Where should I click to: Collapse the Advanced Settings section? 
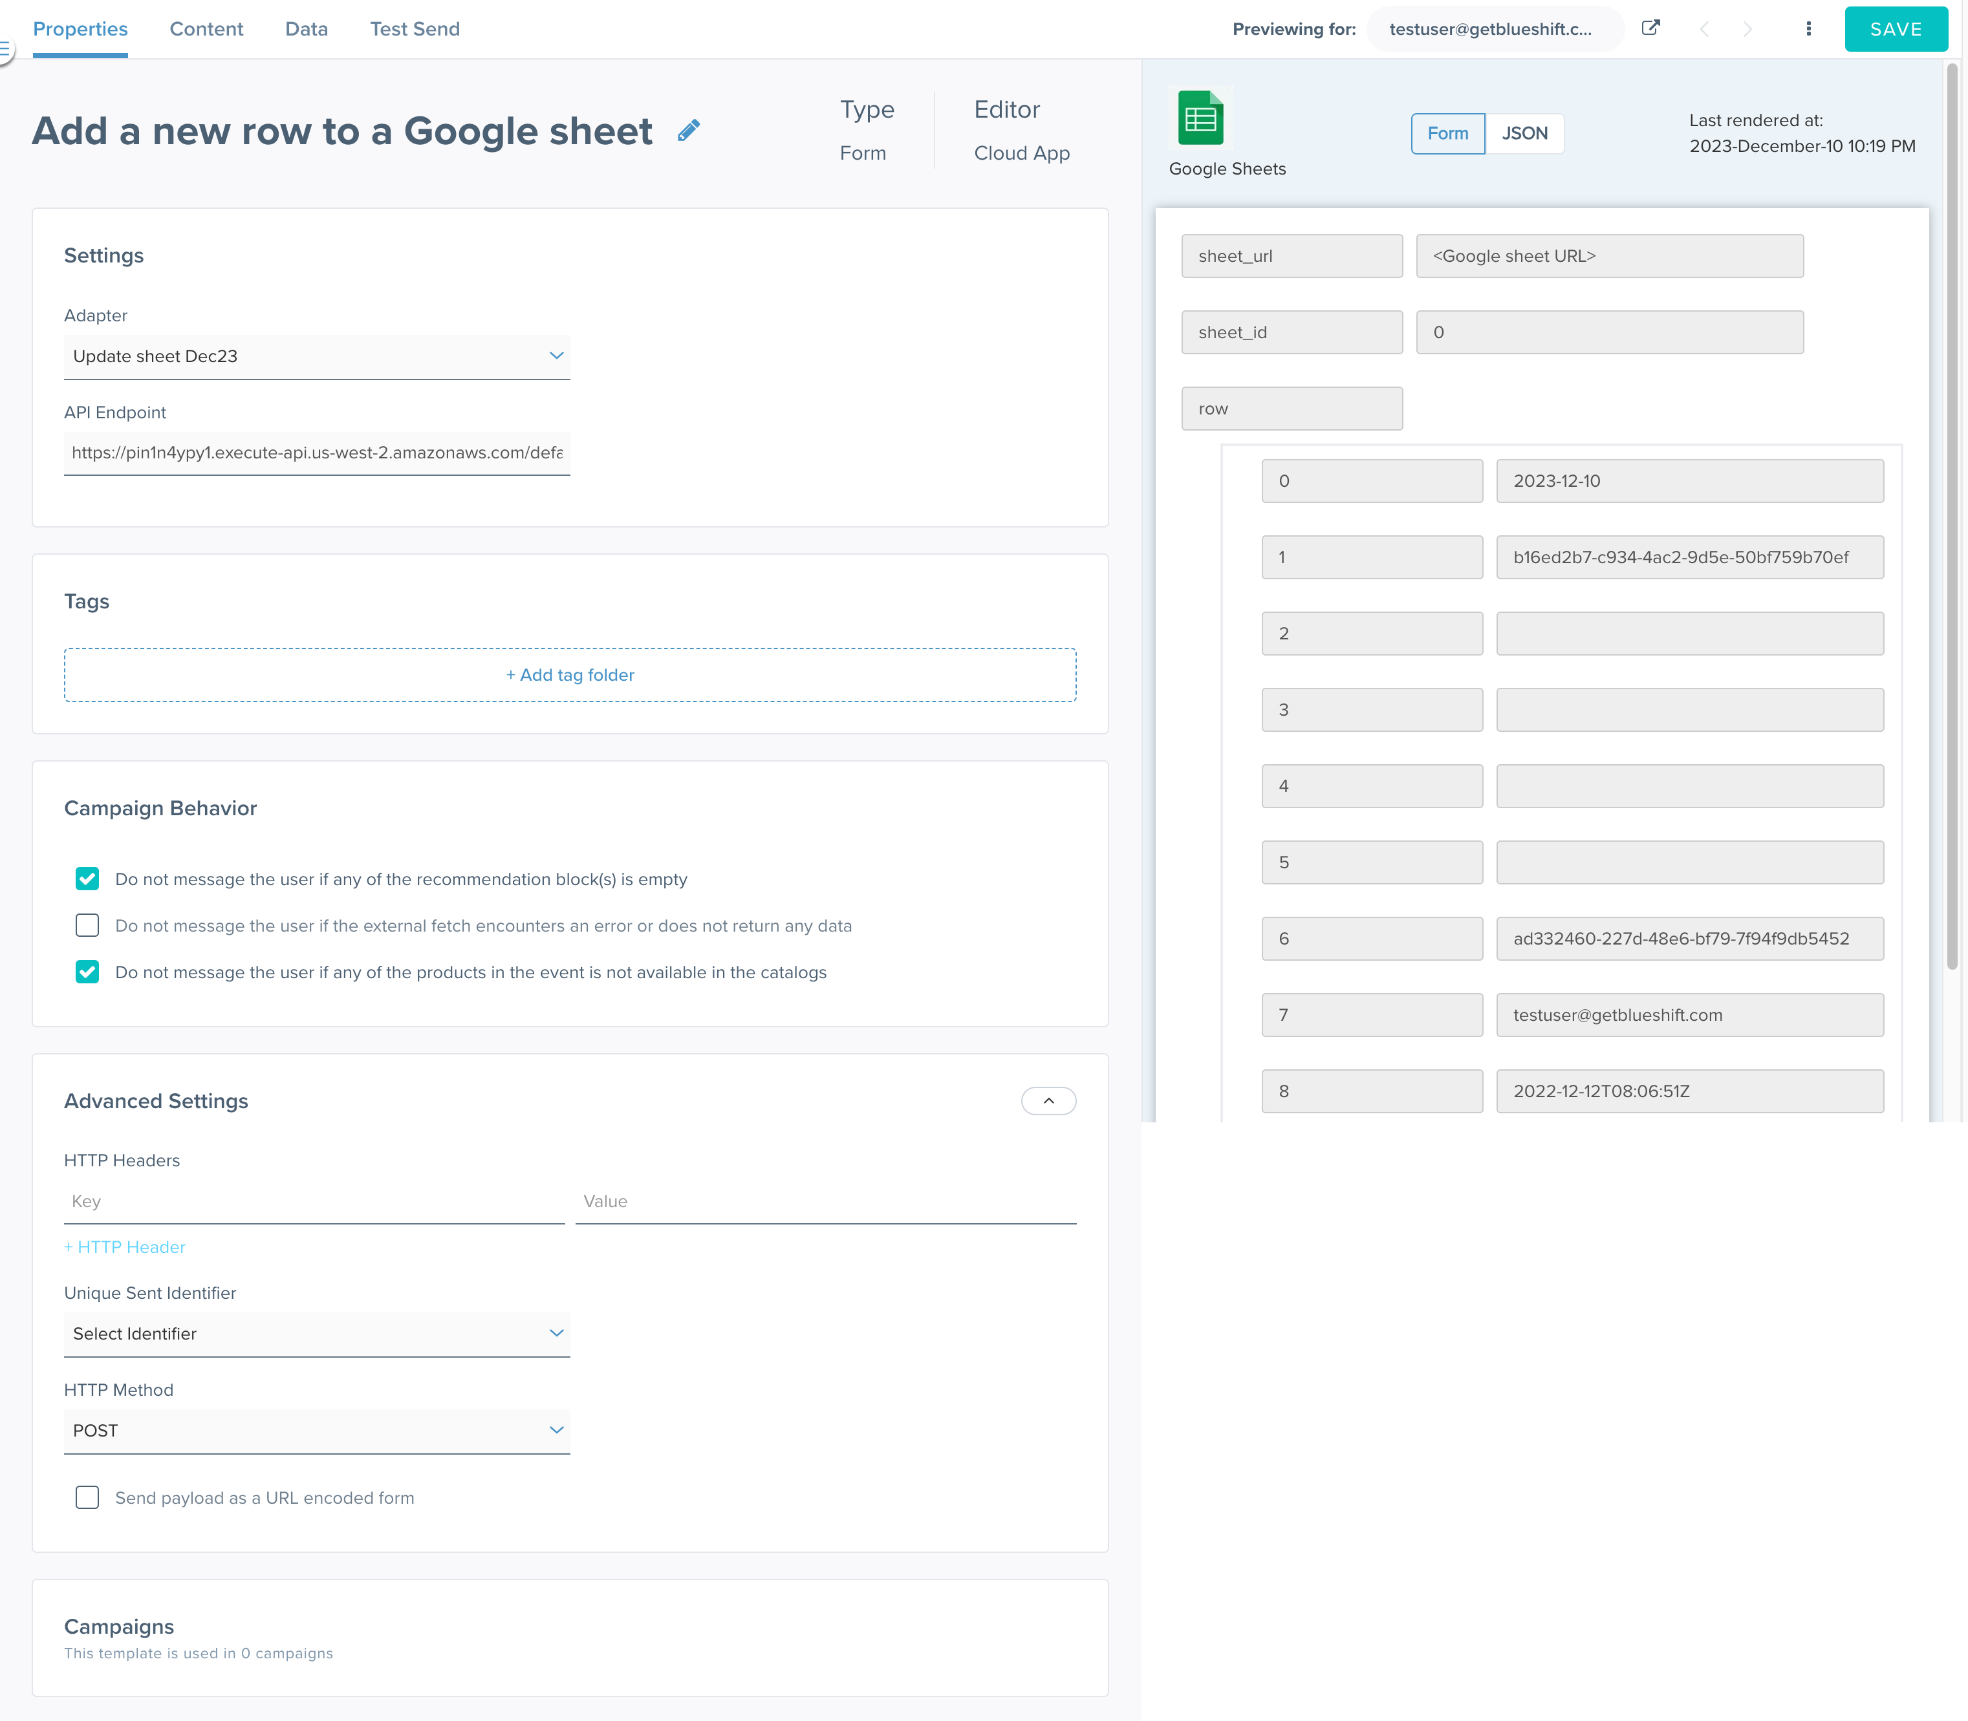pyautogui.click(x=1048, y=1100)
